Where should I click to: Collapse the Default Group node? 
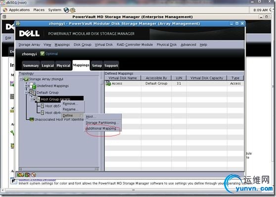pos(26,92)
